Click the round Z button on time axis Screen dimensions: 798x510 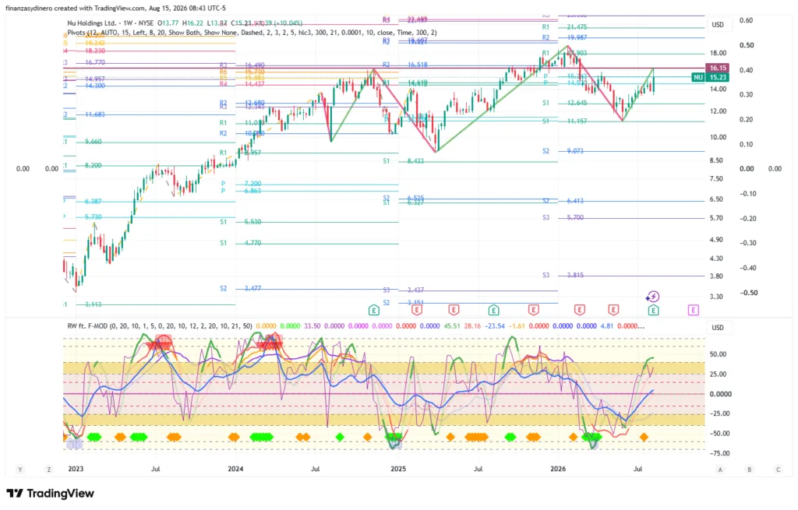point(49,470)
